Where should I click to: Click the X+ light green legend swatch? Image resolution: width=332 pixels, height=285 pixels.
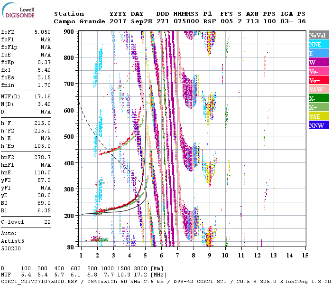pyautogui.click(x=319, y=107)
